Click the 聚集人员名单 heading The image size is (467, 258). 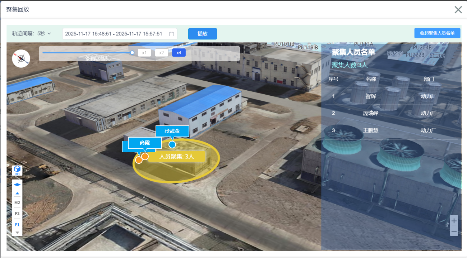coord(353,52)
